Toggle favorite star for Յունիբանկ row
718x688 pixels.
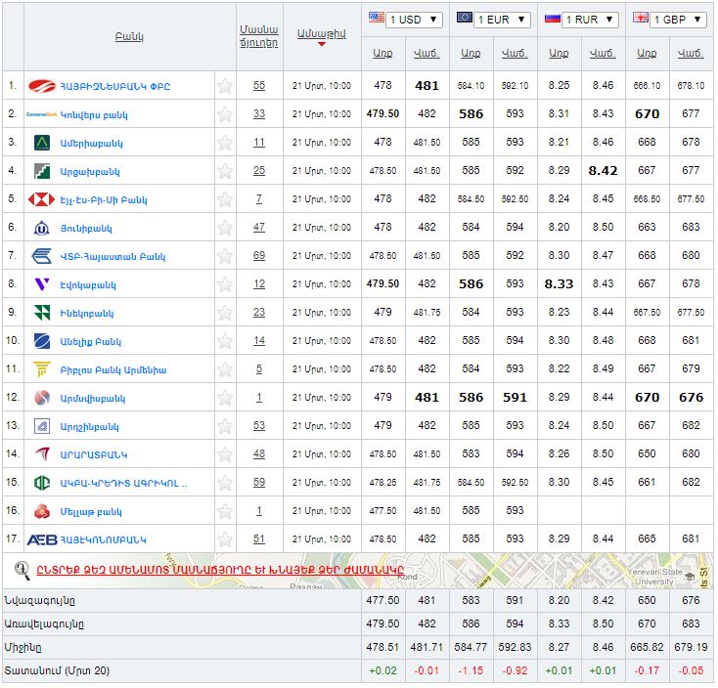coord(225,228)
